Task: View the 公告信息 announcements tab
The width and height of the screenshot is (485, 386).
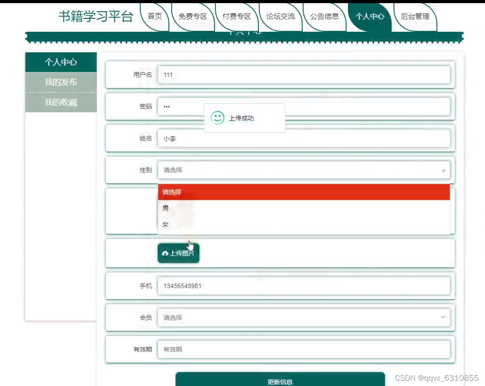Action: (x=324, y=16)
